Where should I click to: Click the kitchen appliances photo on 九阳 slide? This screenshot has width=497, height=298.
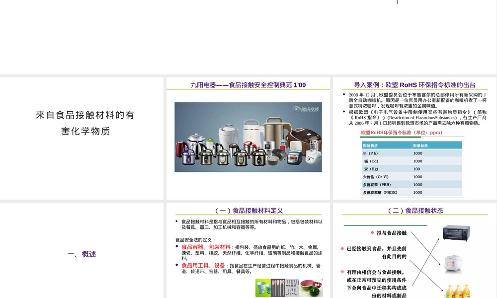(248, 137)
